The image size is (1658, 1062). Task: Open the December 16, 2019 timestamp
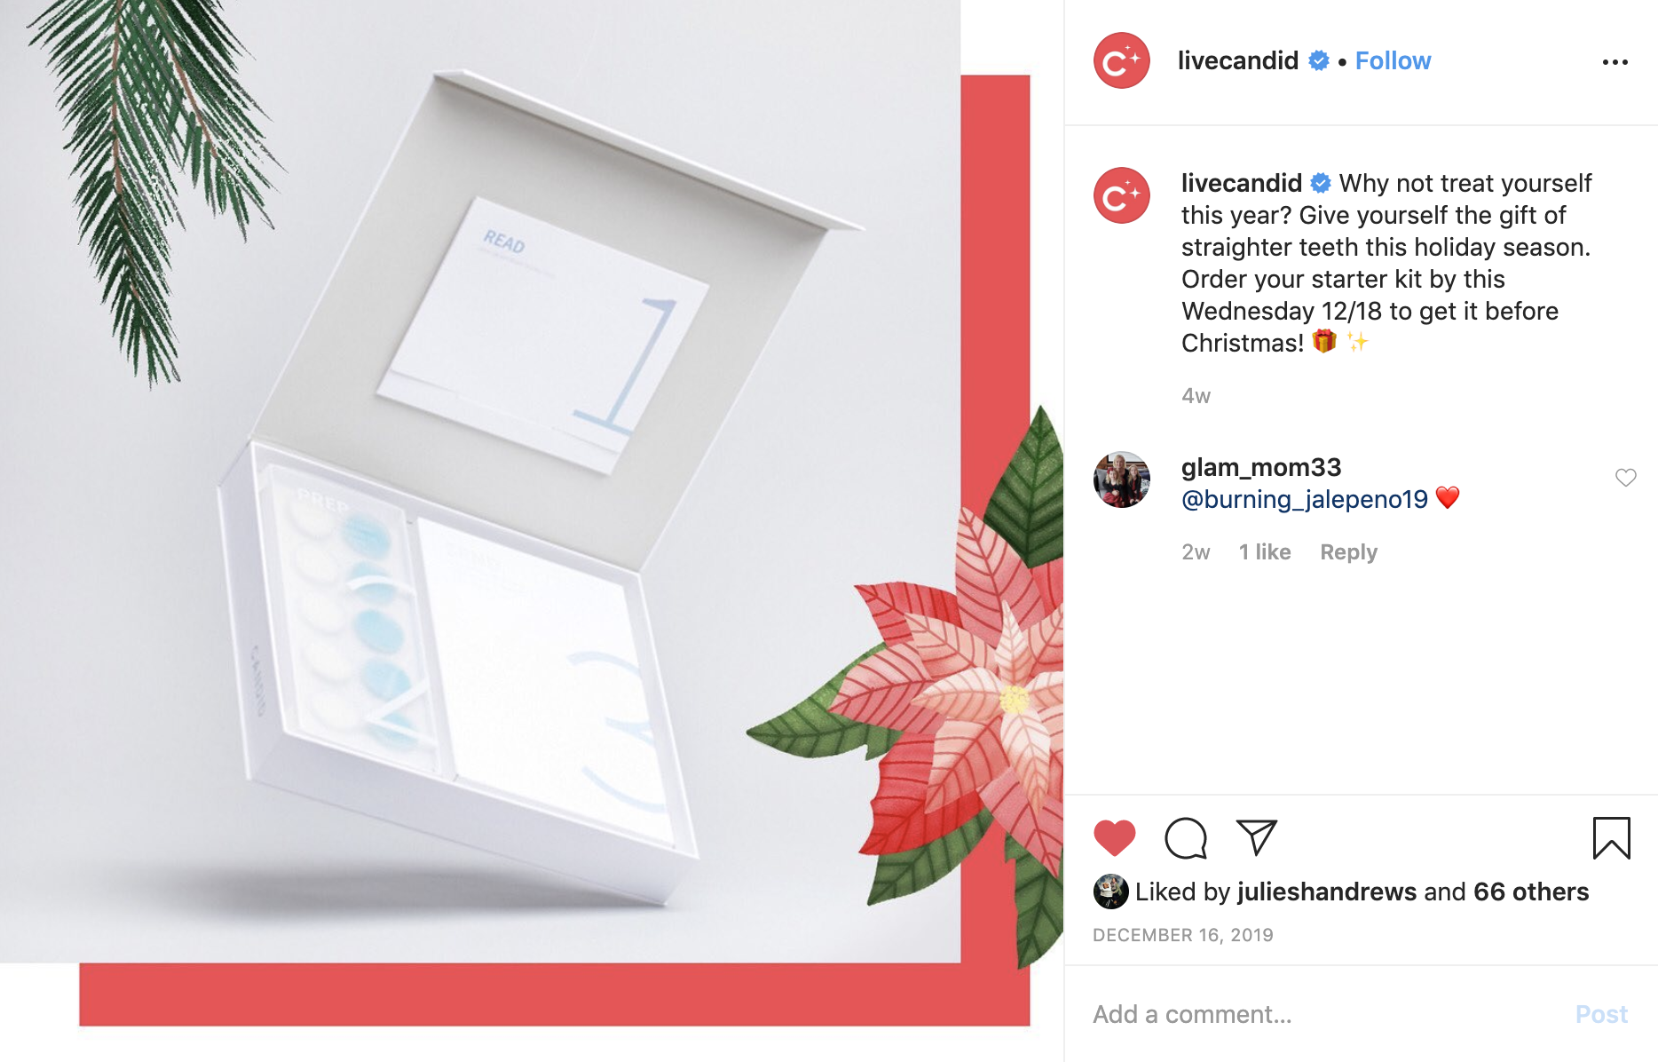click(1183, 935)
